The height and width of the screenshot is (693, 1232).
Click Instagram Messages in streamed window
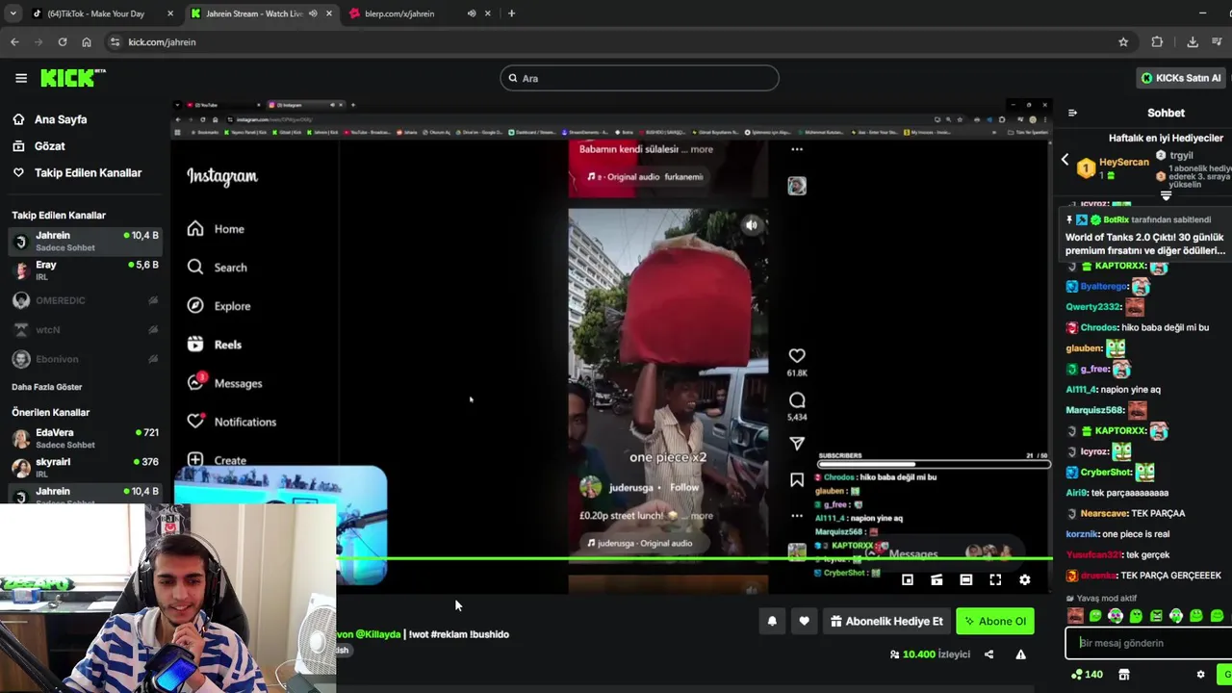225,383
